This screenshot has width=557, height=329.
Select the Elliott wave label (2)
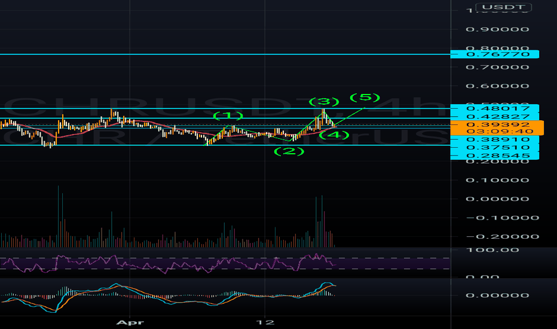[289, 151]
